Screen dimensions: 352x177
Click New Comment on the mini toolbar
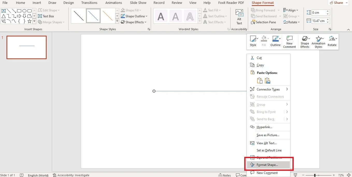pos(289,41)
